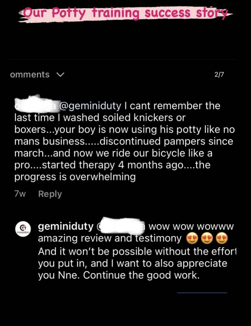The width and height of the screenshot is (251, 326).
Task: Click the 2/7 page counter
Action: click(x=219, y=75)
